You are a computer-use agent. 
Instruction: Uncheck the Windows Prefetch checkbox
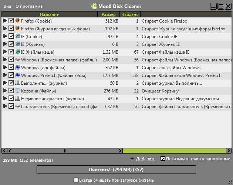click(x=11, y=75)
